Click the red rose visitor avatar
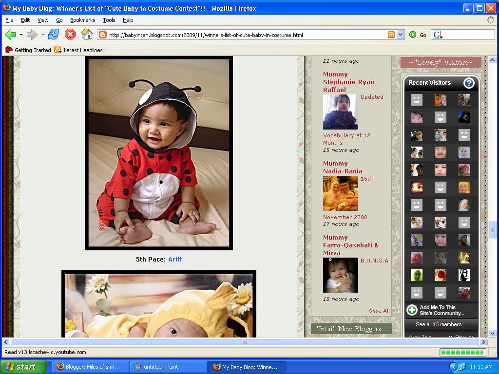This screenshot has height=374, width=499. click(441, 275)
